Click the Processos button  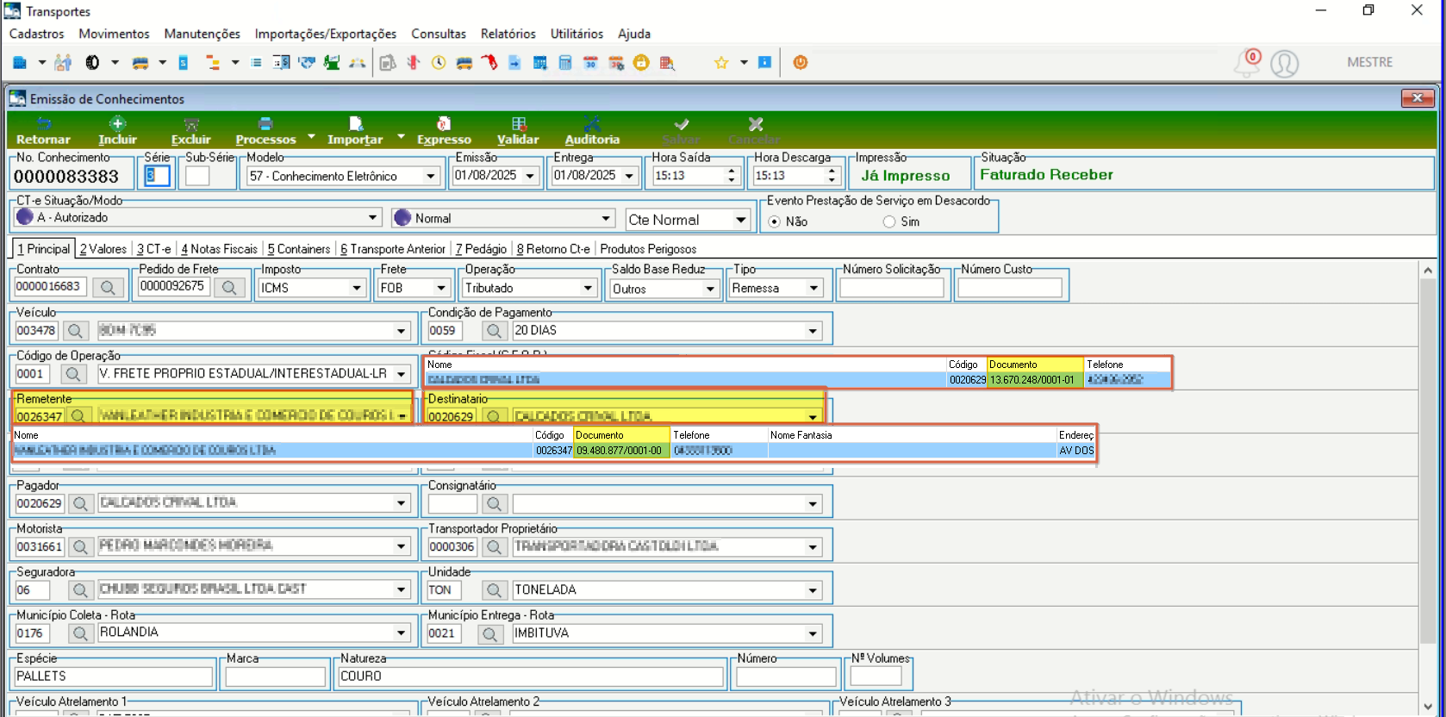tap(265, 131)
